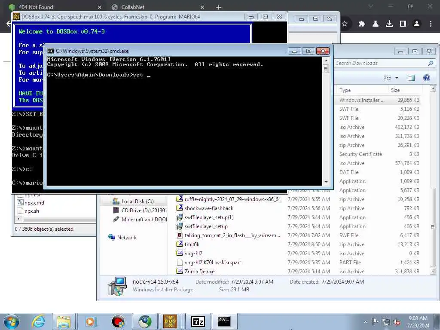Open Windows Media Player taskbar icon

coord(91,321)
